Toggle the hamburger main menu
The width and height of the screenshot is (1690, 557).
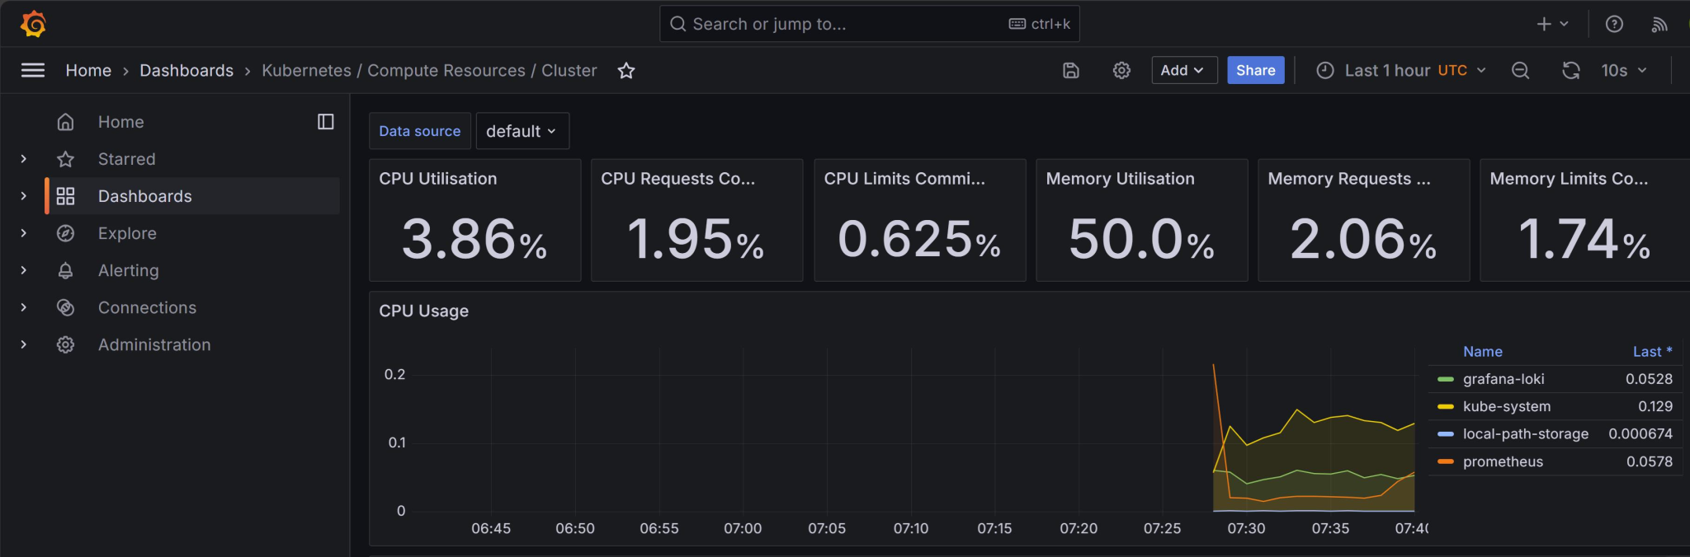click(33, 70)
